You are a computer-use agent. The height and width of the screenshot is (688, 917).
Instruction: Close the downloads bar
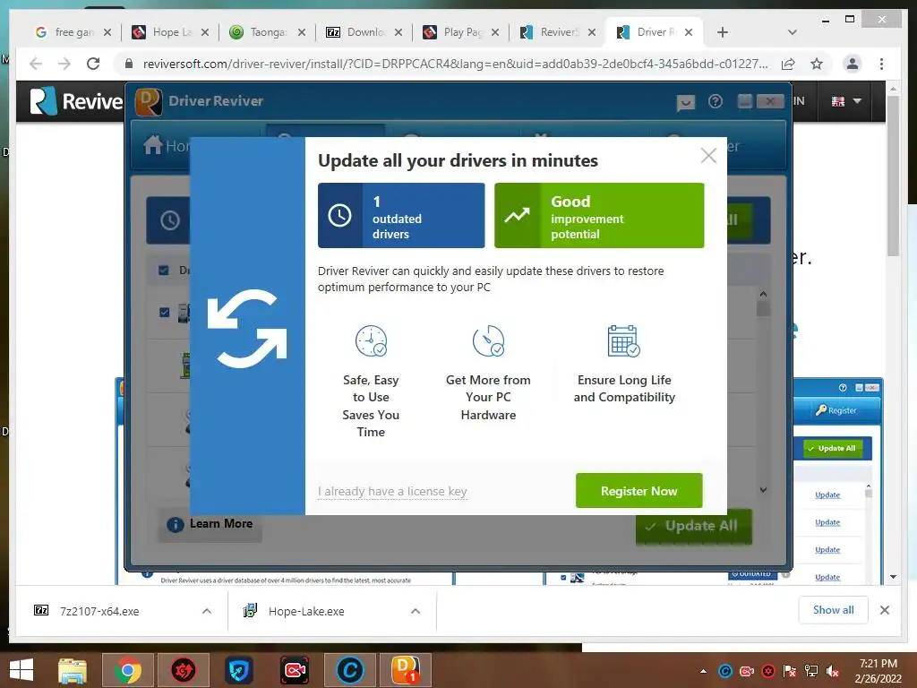pyautogui.click(x=884, y=610)
